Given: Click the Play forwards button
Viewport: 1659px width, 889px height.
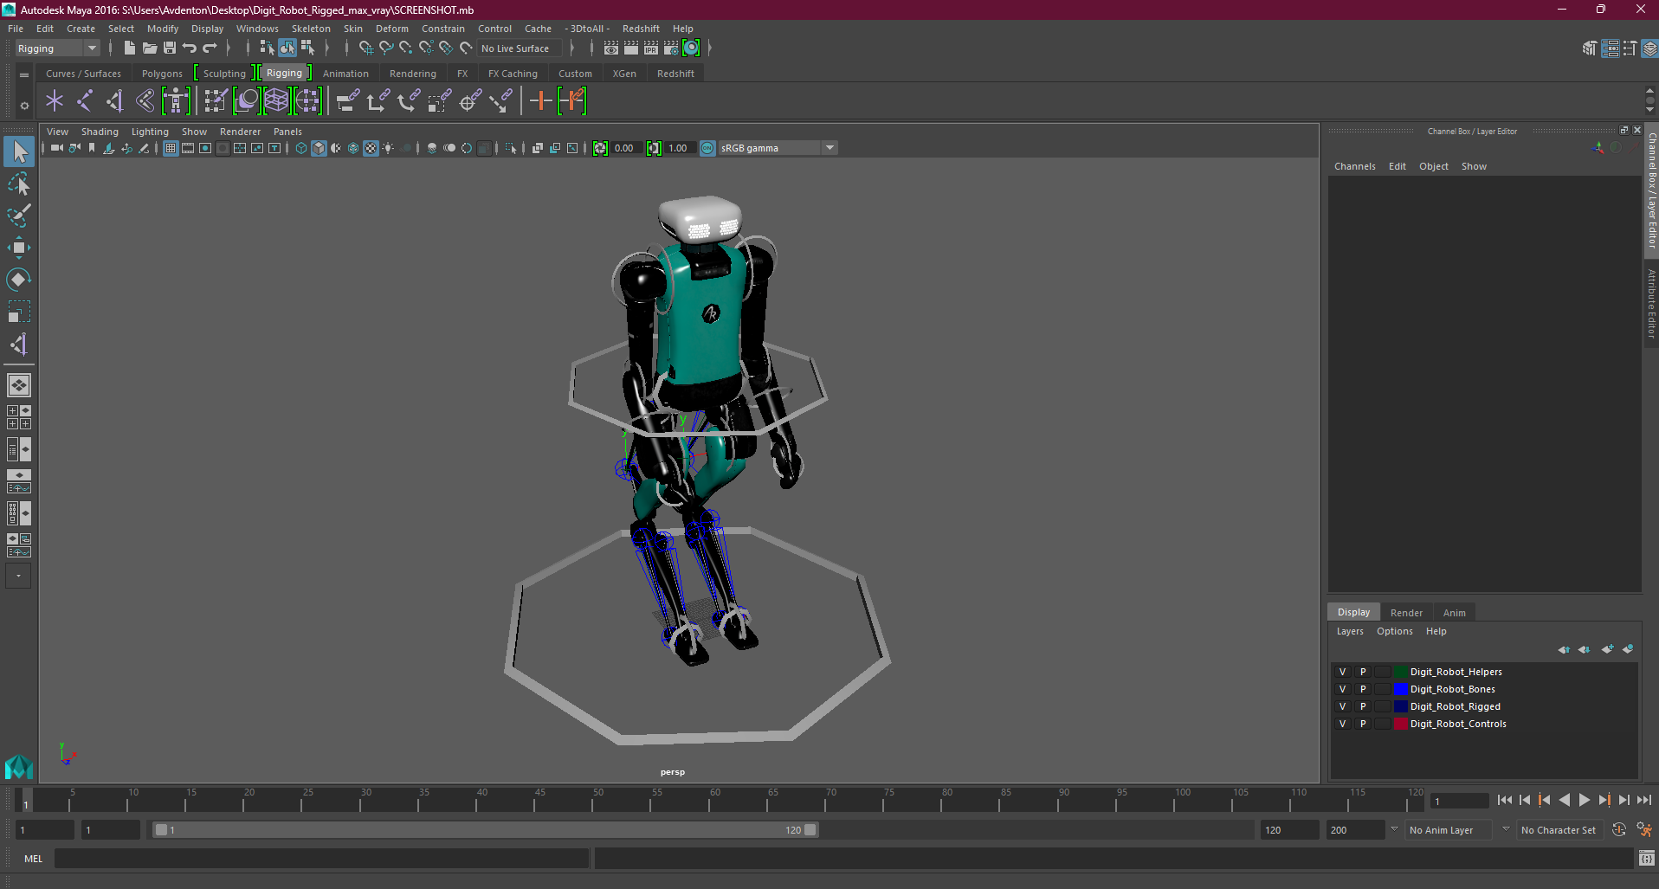Looking at the screenshot, I should click(1585, 801).
